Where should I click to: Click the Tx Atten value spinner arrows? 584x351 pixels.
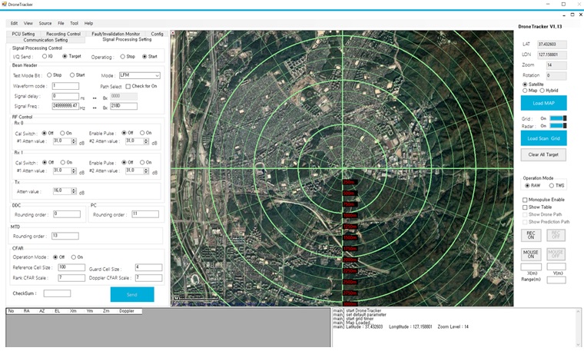coord(75,190)
